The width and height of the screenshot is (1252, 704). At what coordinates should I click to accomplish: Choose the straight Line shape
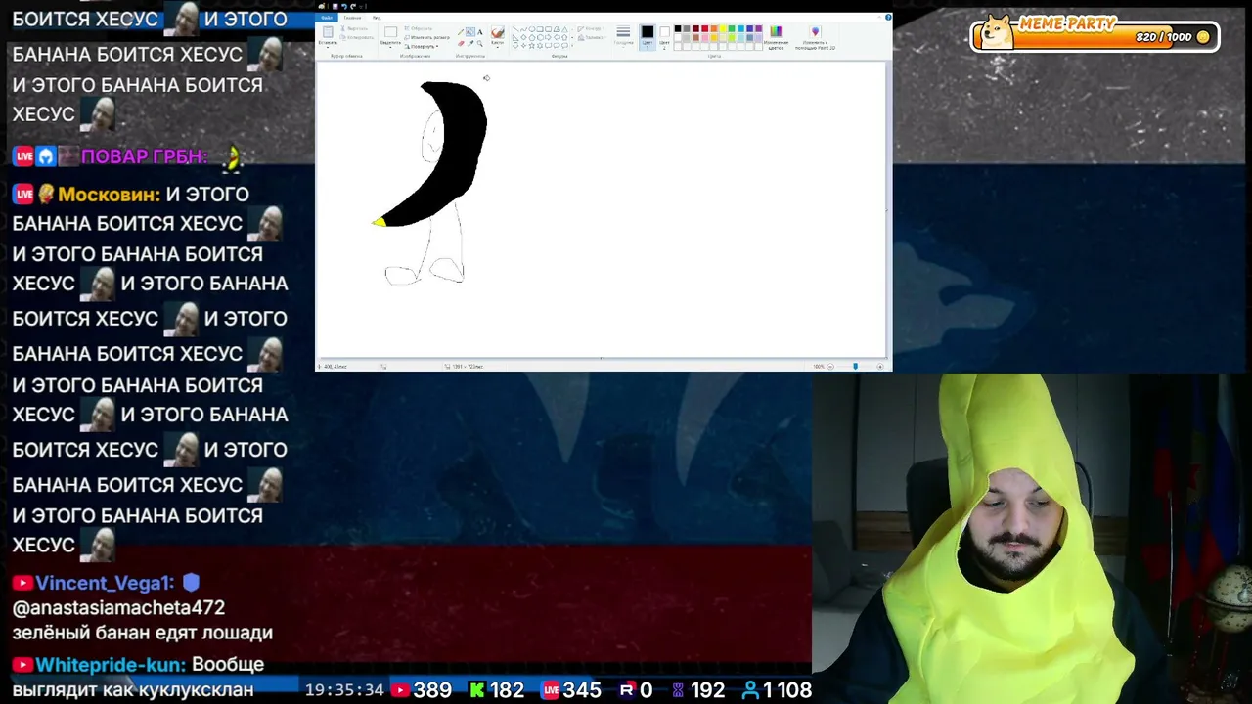(516, 30)
